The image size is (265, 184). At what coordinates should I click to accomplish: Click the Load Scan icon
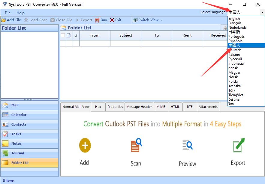click(x=26, y=20)
